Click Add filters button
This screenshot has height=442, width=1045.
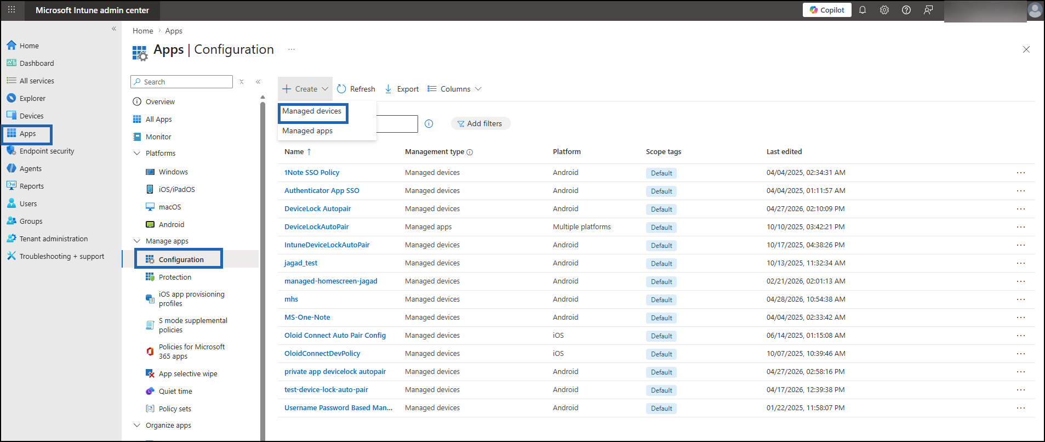click(480, 123)
